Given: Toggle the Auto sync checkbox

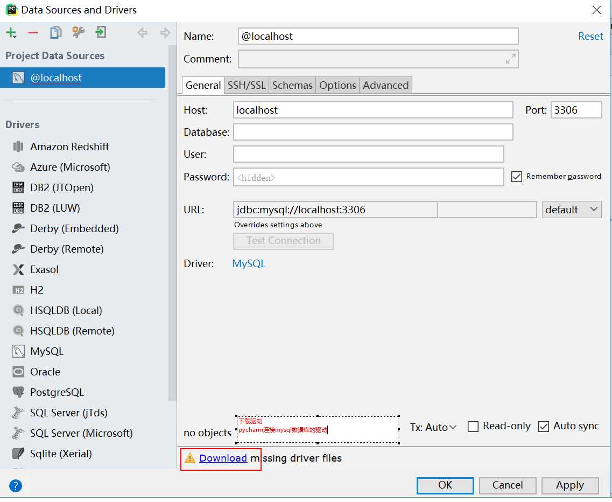Looking at the screenshot, I should pyautogui.click(x=543, y=427).
